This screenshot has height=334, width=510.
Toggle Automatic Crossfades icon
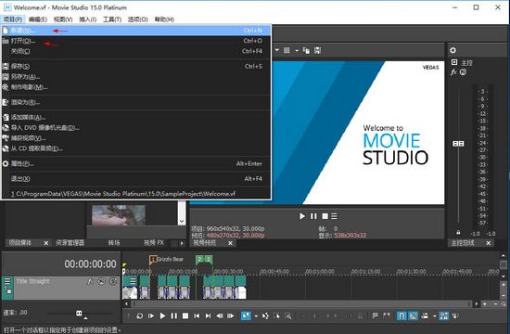[x=413, y=315]
